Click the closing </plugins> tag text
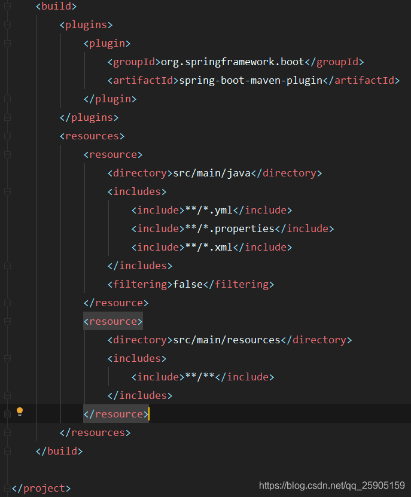The width and height of the screenshot is (411, 497). (89, 118)
